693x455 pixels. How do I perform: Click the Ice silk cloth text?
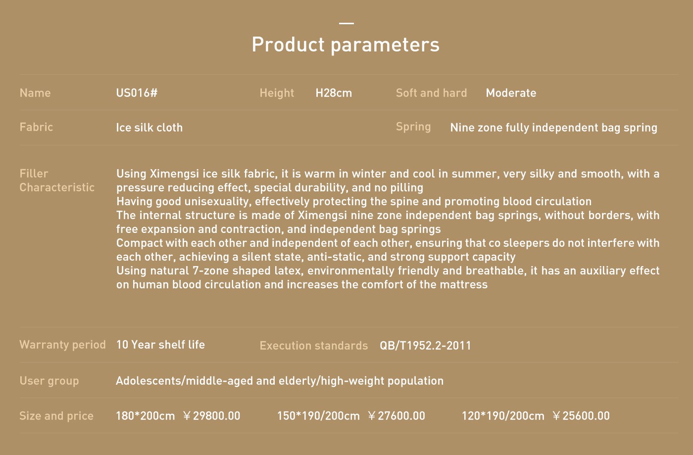(x=149, y=128)
